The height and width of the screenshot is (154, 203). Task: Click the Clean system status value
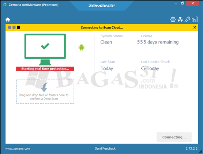pos(106,42)
